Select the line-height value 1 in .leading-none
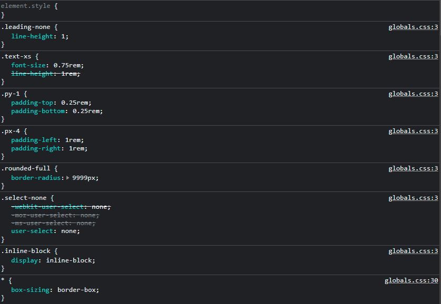Image resolution: width=441 pixels, height=304 pixels. tap(64, 36)
